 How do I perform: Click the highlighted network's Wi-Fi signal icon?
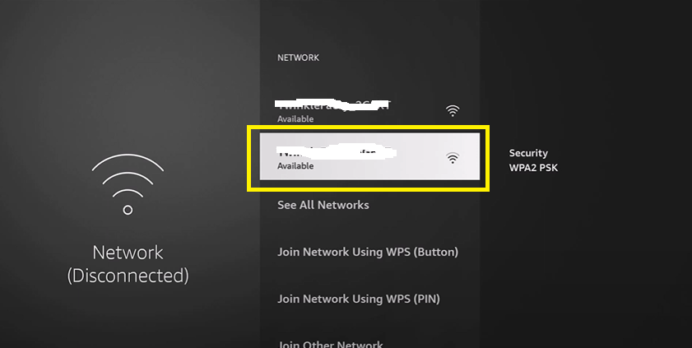tap(453, 157)
